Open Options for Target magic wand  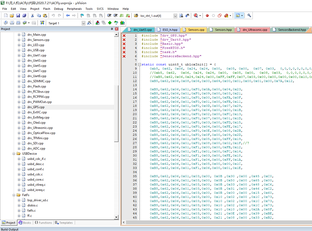click(x=90, y=23)
